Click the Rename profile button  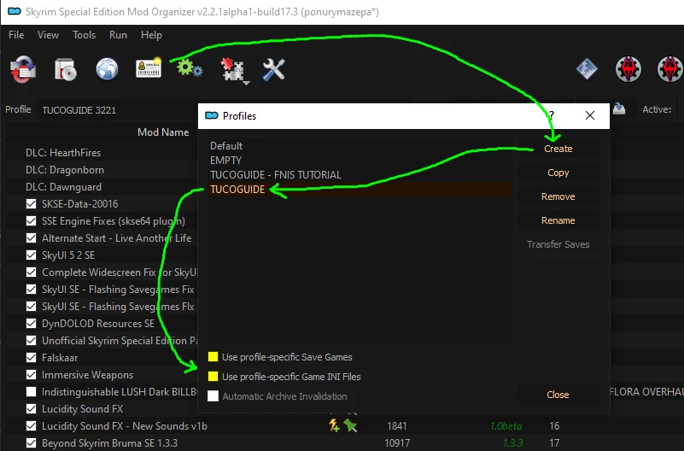558,220
